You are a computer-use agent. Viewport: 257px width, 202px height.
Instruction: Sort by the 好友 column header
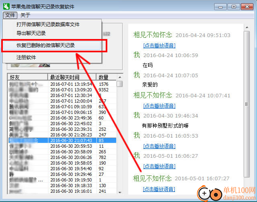(28, 77)
